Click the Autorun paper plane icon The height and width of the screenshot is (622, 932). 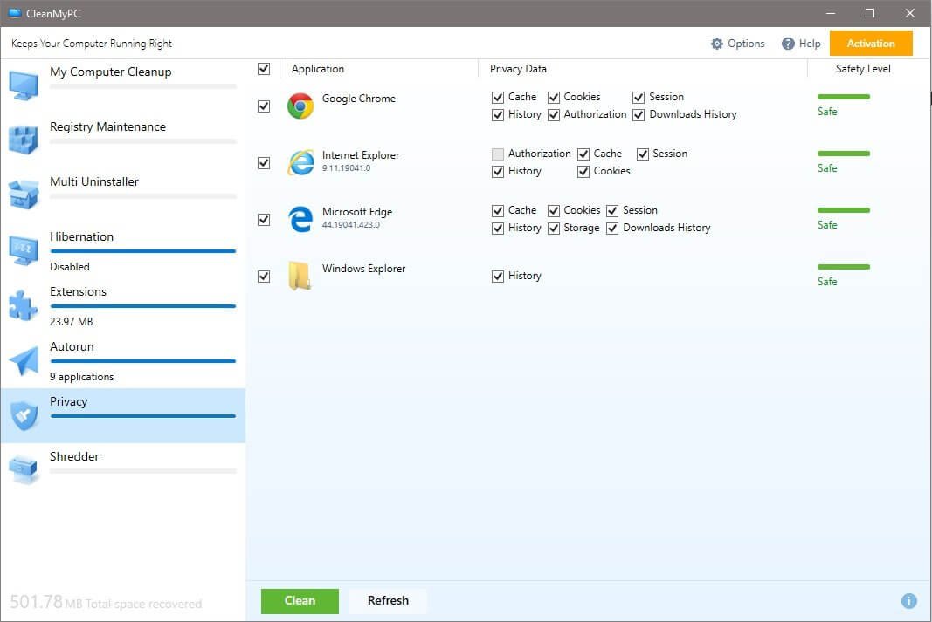pyautogui.click(x=24, y=360)
